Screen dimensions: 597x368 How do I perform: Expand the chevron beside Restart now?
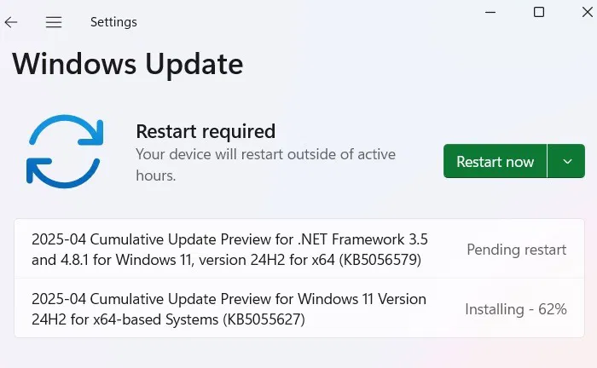(x=566, y=161)
